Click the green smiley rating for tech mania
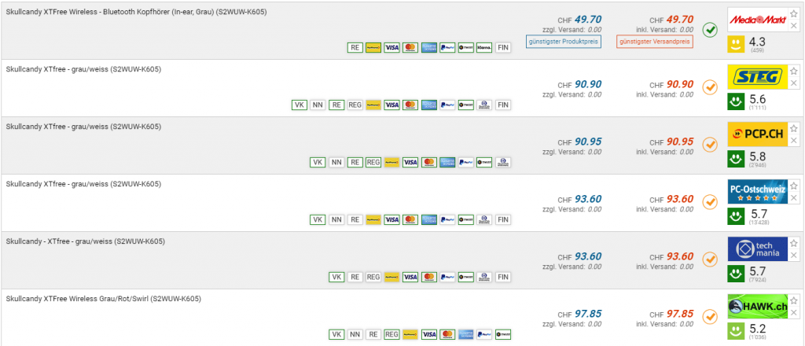805x346 pixels. 737,274
